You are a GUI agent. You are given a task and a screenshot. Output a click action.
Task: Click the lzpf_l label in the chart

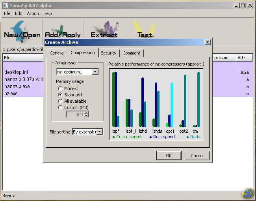131,131
